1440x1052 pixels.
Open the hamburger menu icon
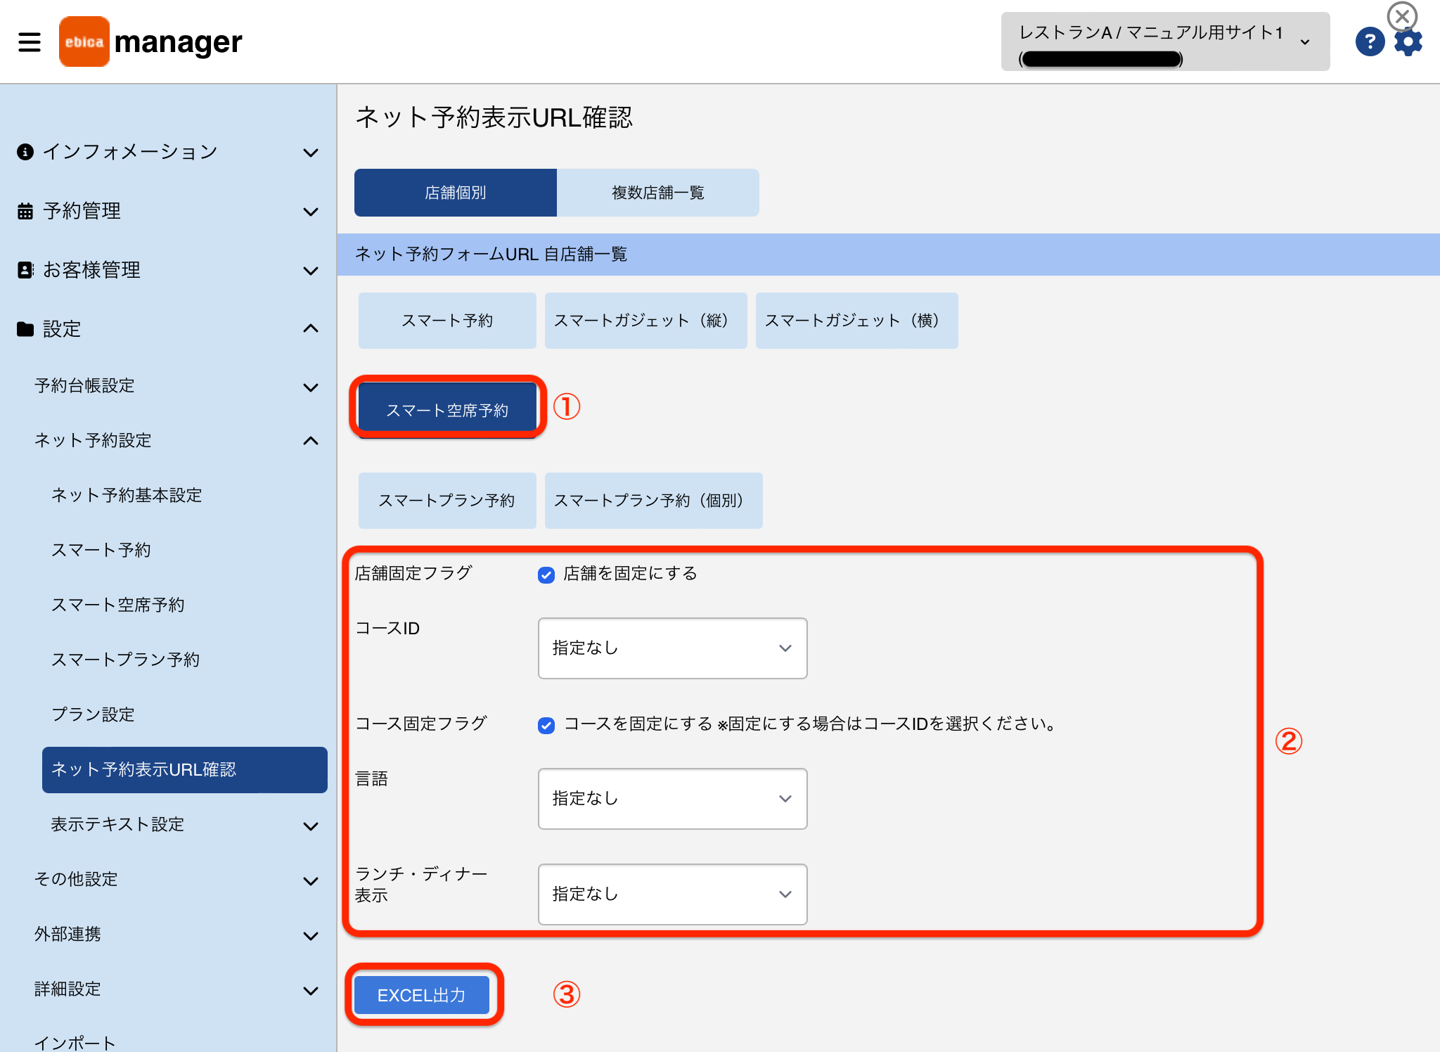[x=30, y=42]
